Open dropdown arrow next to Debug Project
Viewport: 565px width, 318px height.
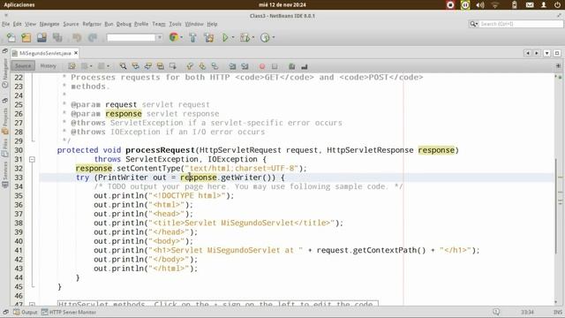coord(253,37)
